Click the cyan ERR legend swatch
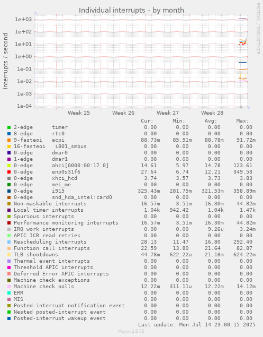This screenshot has width=263, height=337. pyautogui.click(x=9, y=293)
